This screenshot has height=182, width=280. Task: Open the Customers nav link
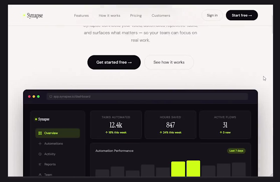point(161,15)
